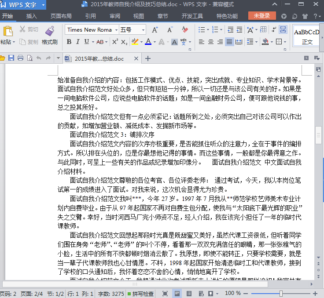Open print preview icon
The width and height of the screenshot is (324, 298).
29,58
